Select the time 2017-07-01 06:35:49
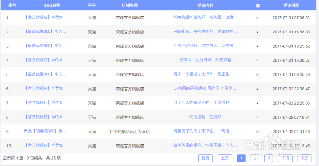319x166 pixels. coord(291,75)
